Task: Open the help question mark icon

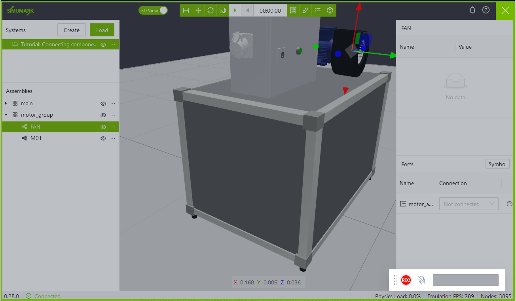Action: pos(486,10)
